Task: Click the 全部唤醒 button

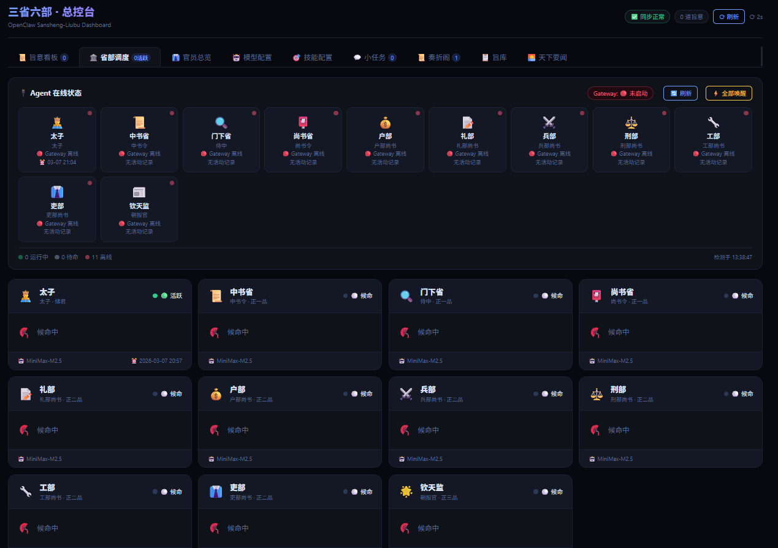Action: click(729, 93)
